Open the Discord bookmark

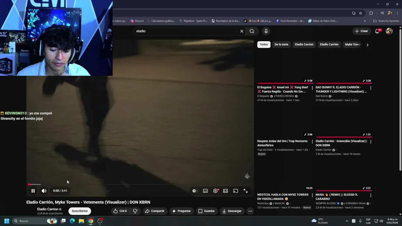pyautogui.click(x=137, y=21)
